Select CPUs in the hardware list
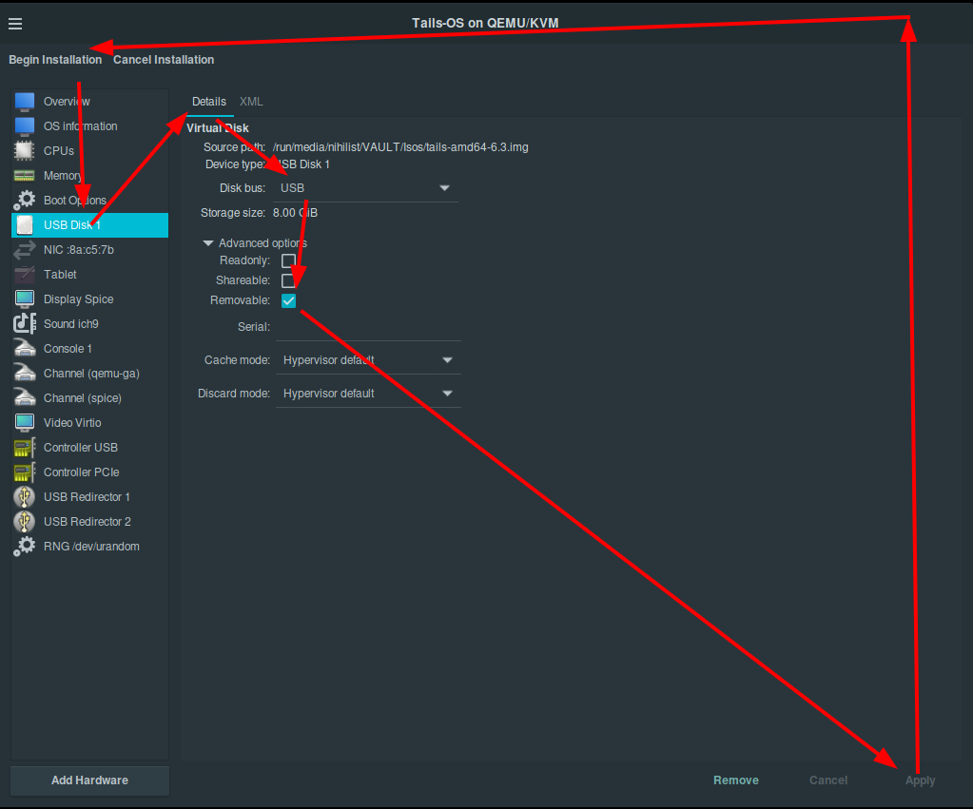 coord(90,151)
